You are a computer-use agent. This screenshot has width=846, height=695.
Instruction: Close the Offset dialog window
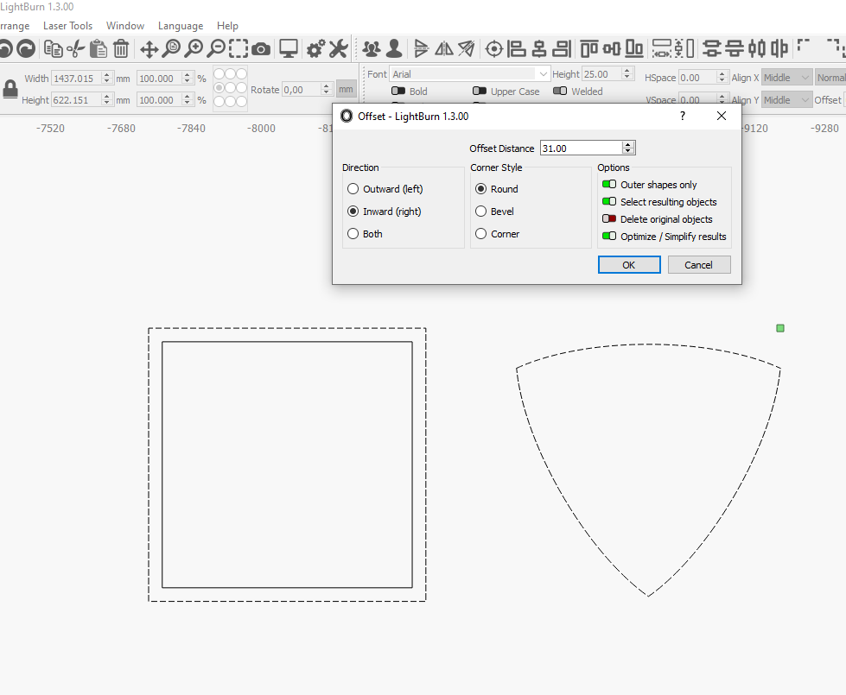pyautogui.click(x=722, y=116)
